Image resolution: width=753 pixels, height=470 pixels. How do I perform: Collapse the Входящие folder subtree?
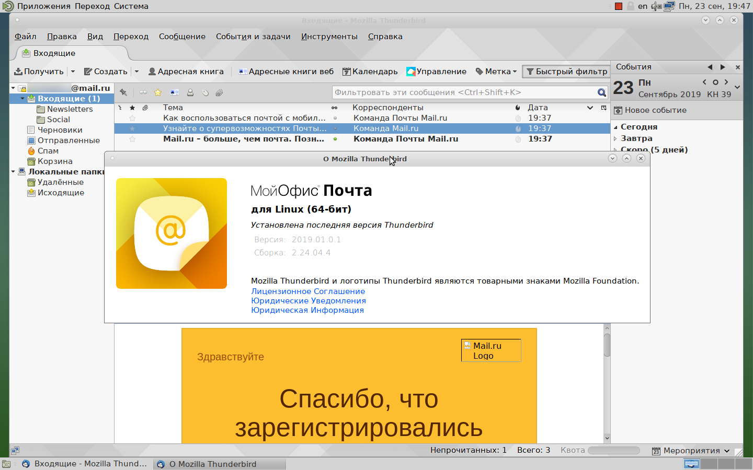click(22, 99)
